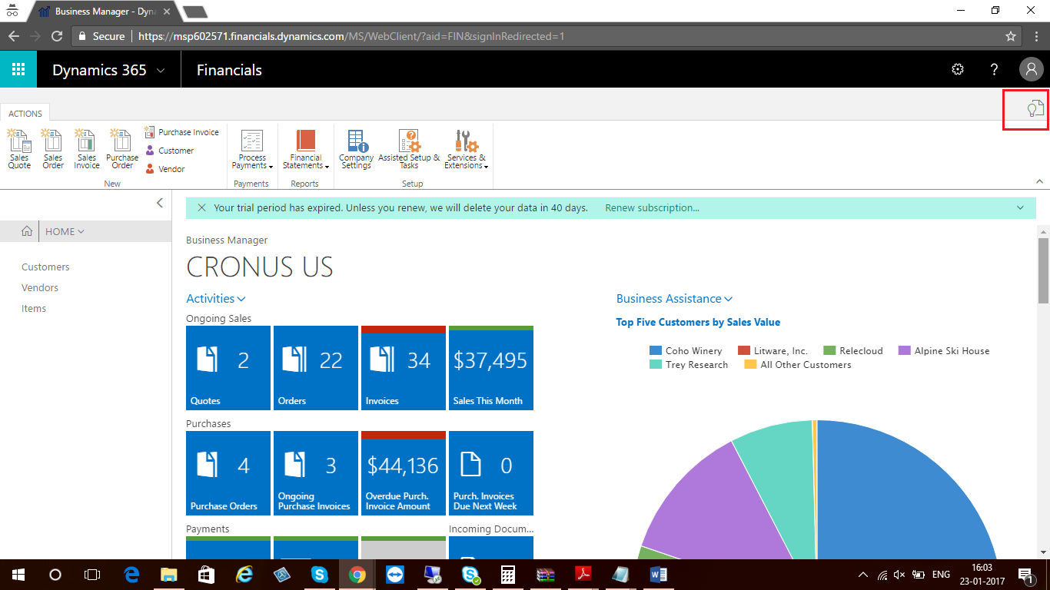
Task: Click the Home icon in navigation
Action: pos(26,231)
